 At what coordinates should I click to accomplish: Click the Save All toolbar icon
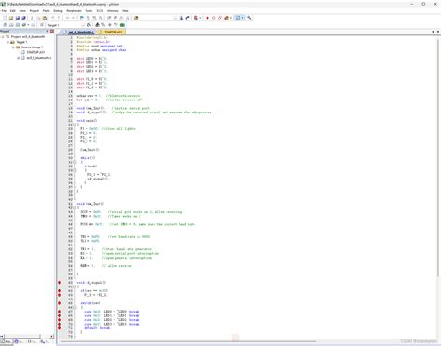coord(23,18)
